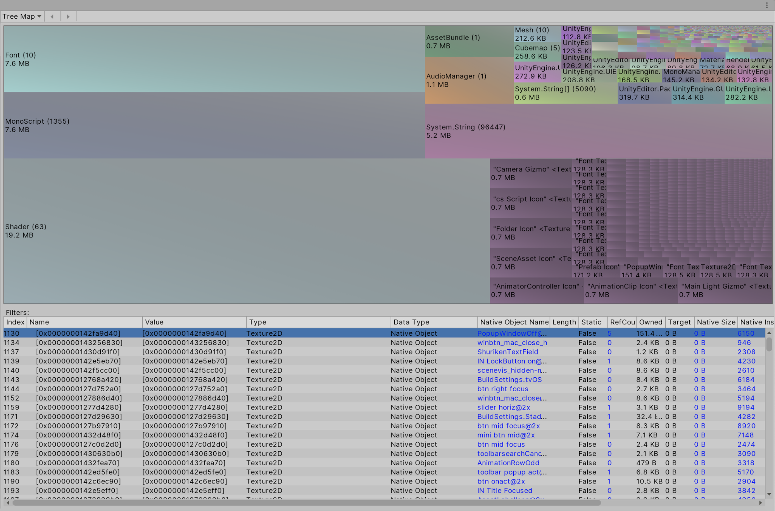
Task: Click the Native Object Name column header
Action: [x=514, y=322]
